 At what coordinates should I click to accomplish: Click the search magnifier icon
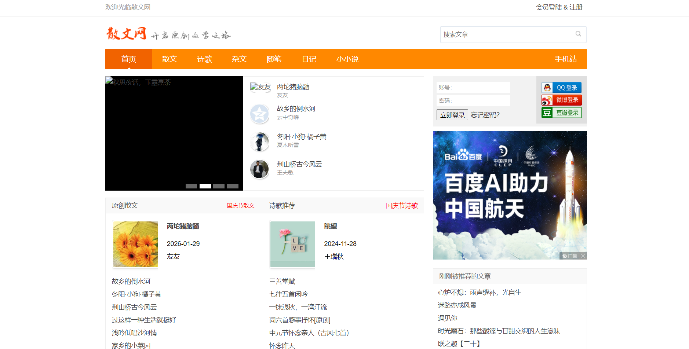578,34
